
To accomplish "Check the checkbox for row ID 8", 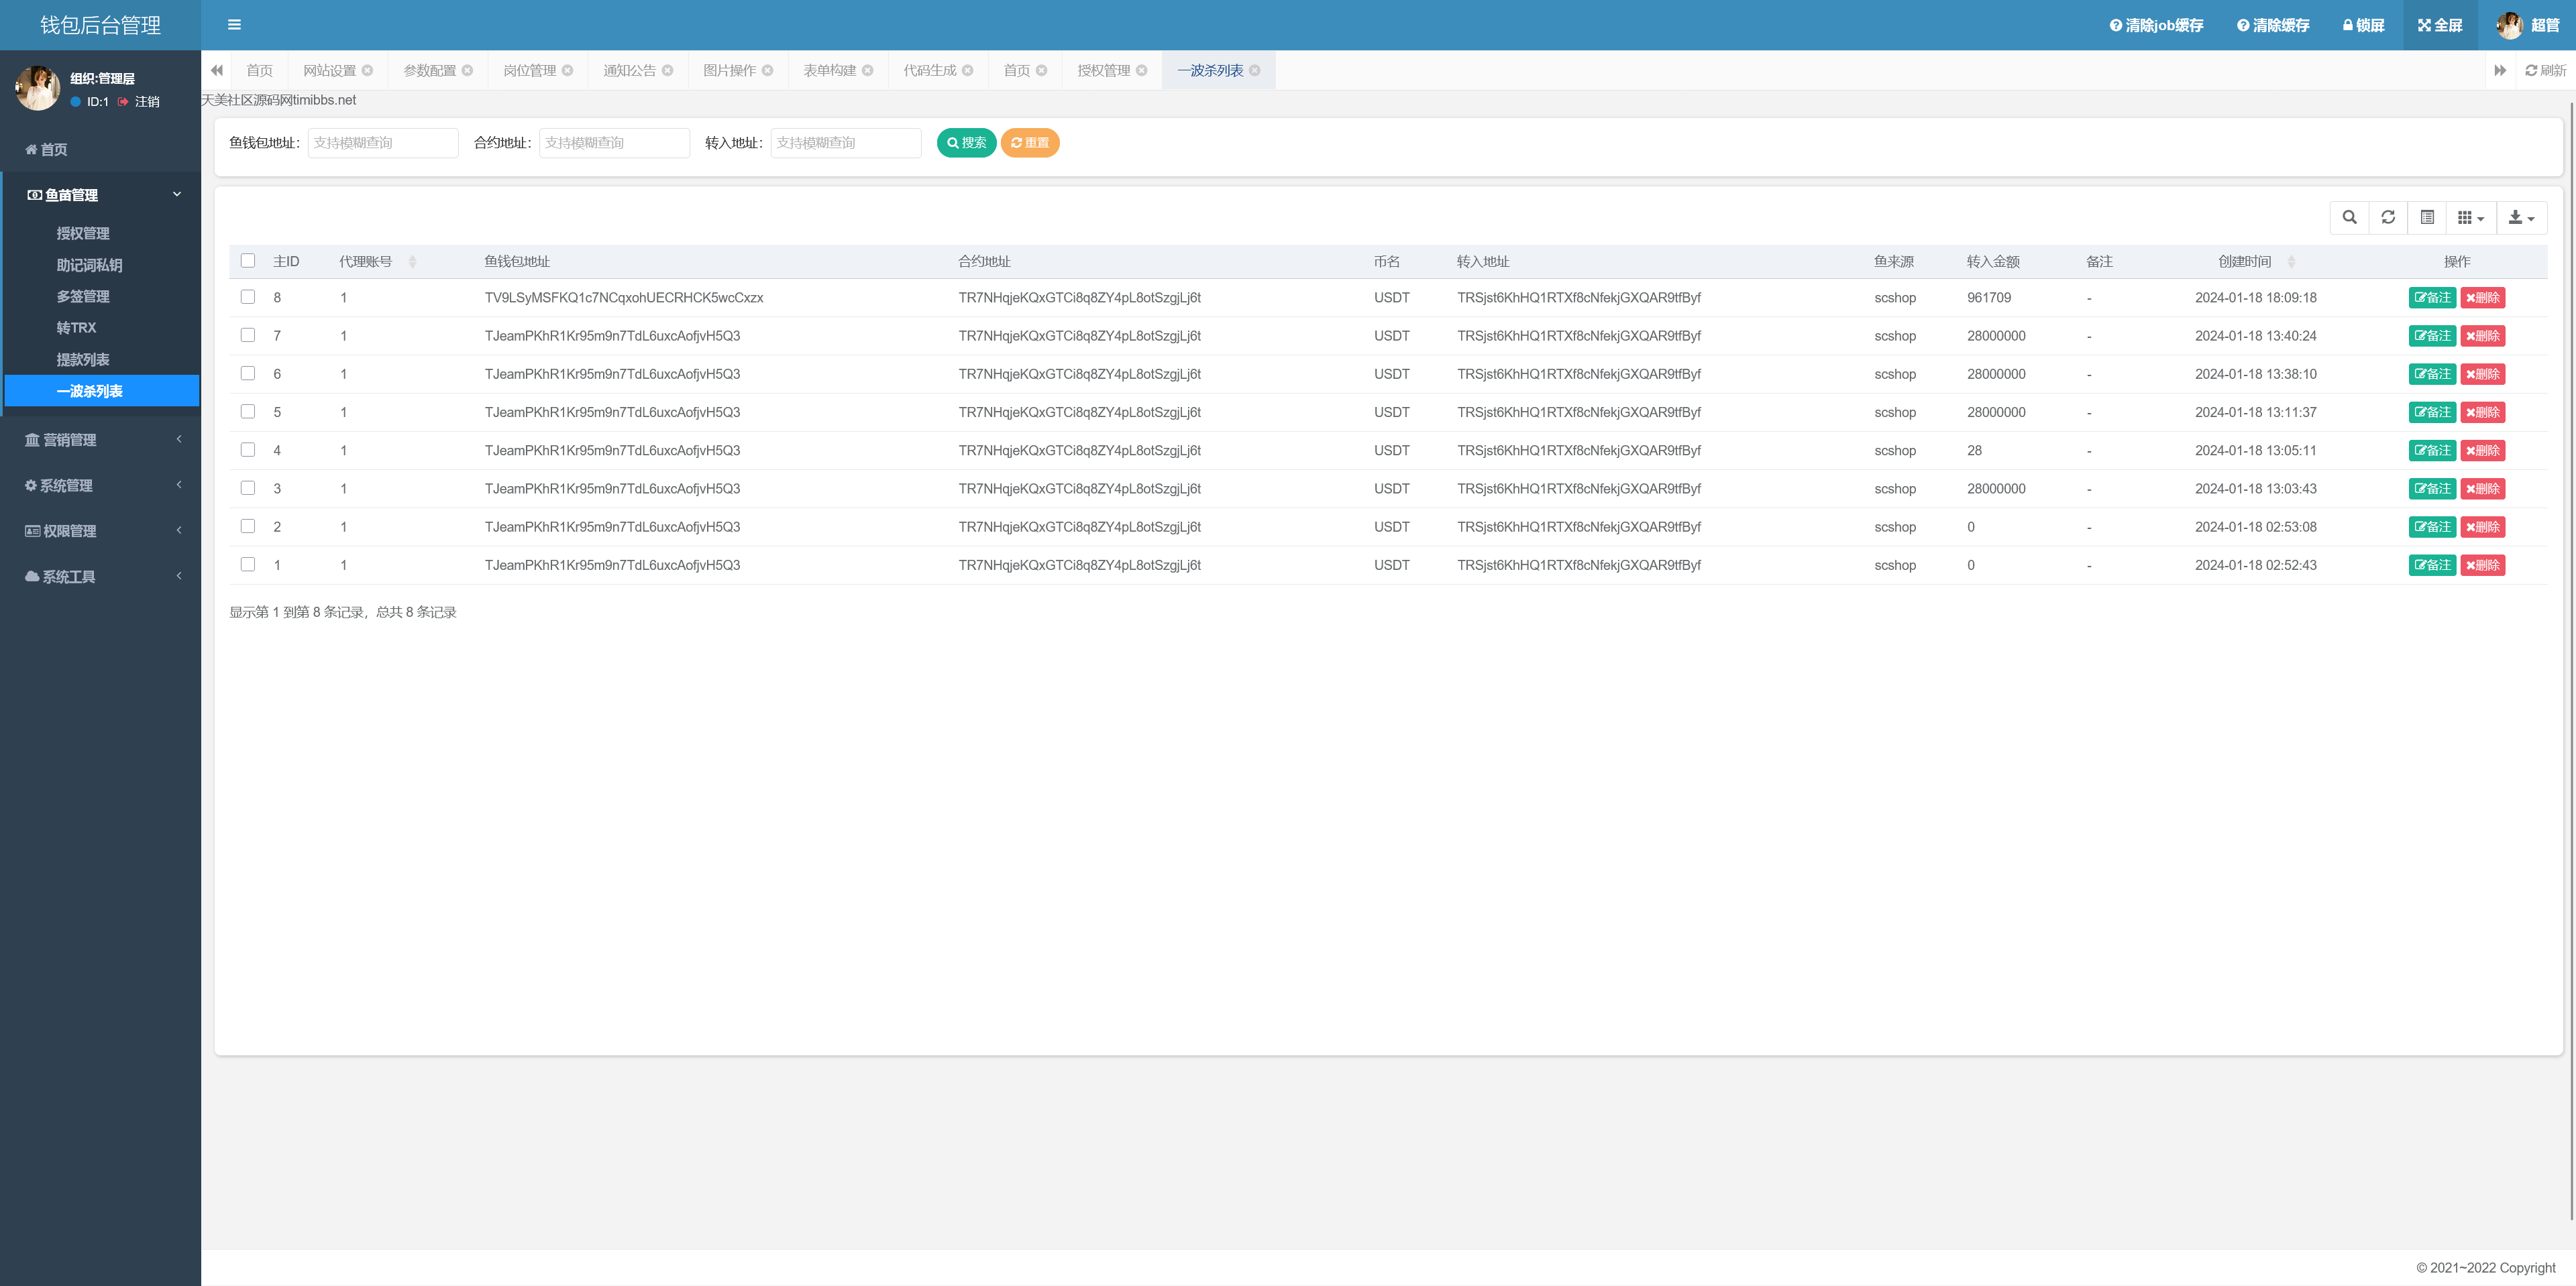I will (248, 297).
